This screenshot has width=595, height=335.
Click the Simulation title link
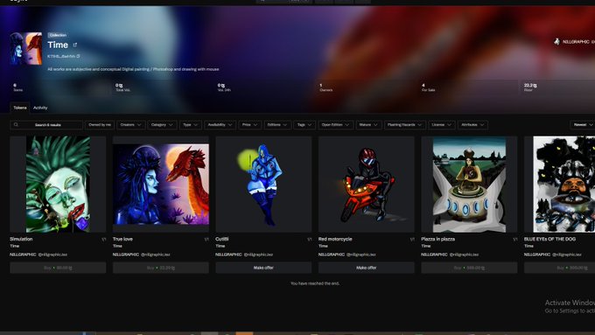(x=21, y=239)
